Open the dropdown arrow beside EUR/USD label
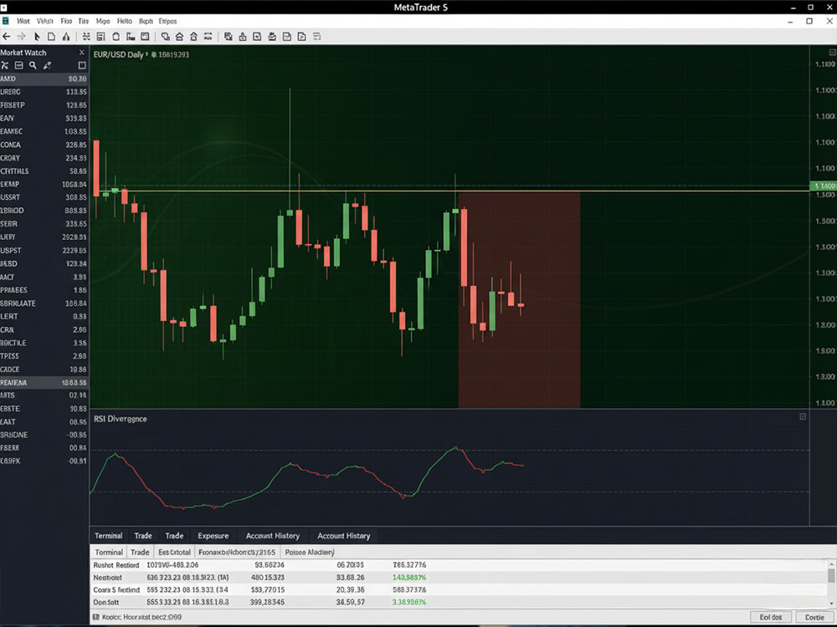Image resolution: width=837 pixels, height=627 pixels. [147, 54]
